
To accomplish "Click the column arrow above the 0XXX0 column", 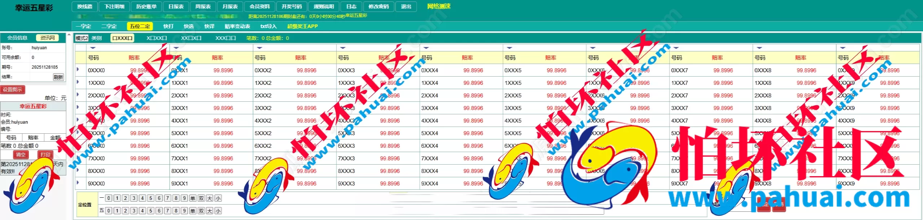I will point(93,47).
